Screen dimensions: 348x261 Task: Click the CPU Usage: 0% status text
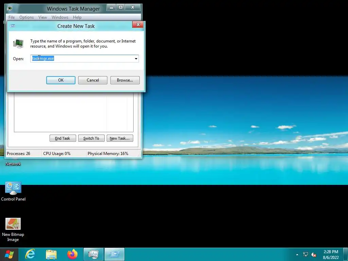[x=57, y=154]
